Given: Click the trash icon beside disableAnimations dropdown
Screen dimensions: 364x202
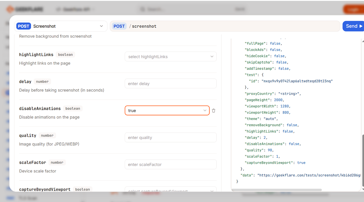Looking at the screenshot, I should [213, 110].
